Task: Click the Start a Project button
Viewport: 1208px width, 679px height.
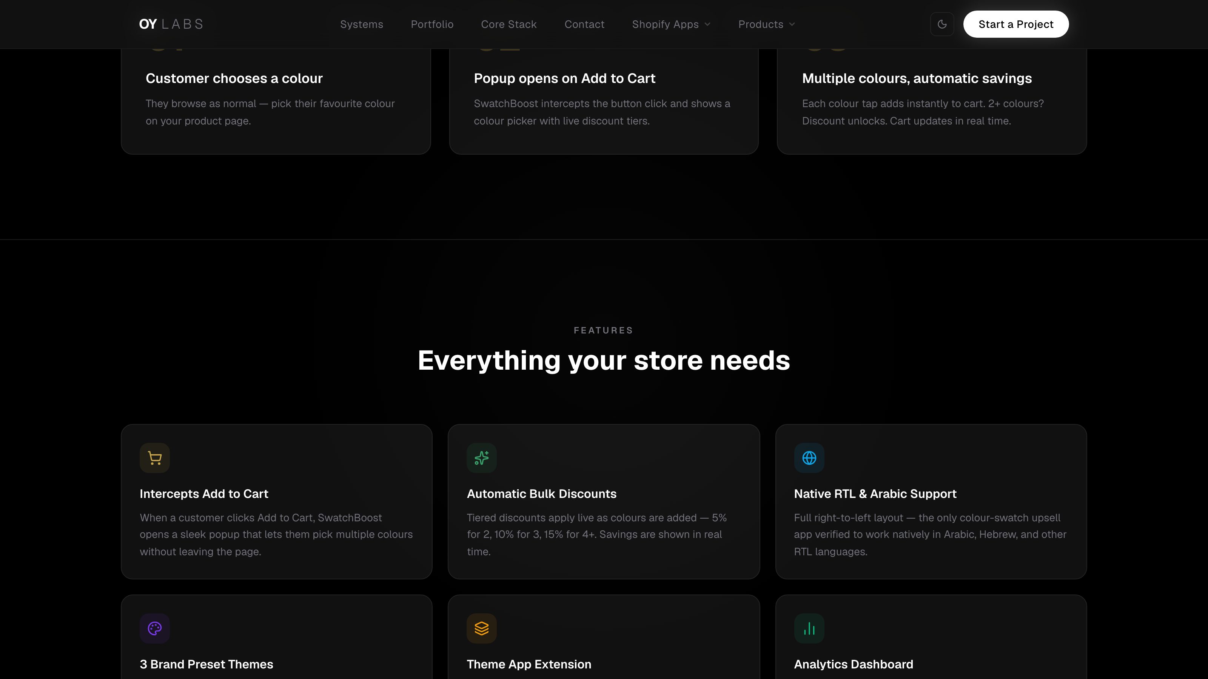Action: [x=1016, y=25]
